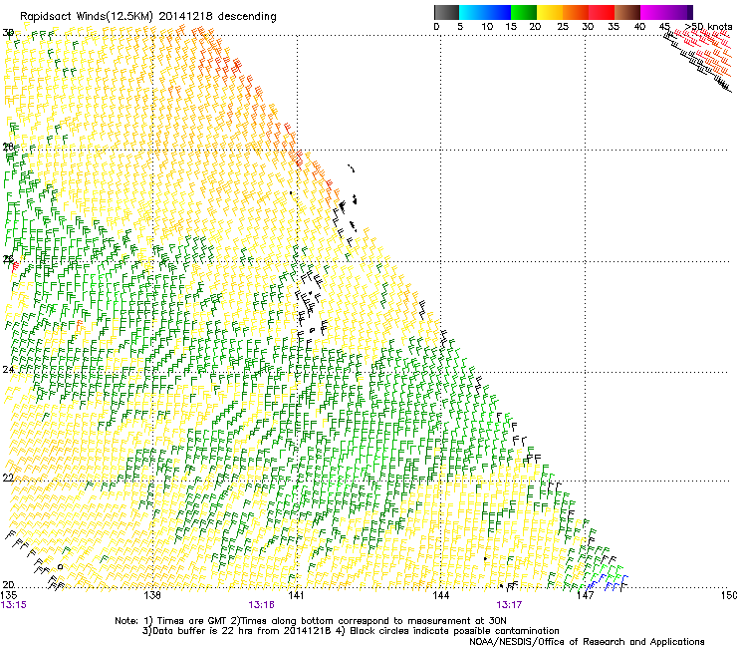The width and height of the screenshot is (737, 648).
Task: Click the purple time label '13:16'
Action: tap(261, 605)
